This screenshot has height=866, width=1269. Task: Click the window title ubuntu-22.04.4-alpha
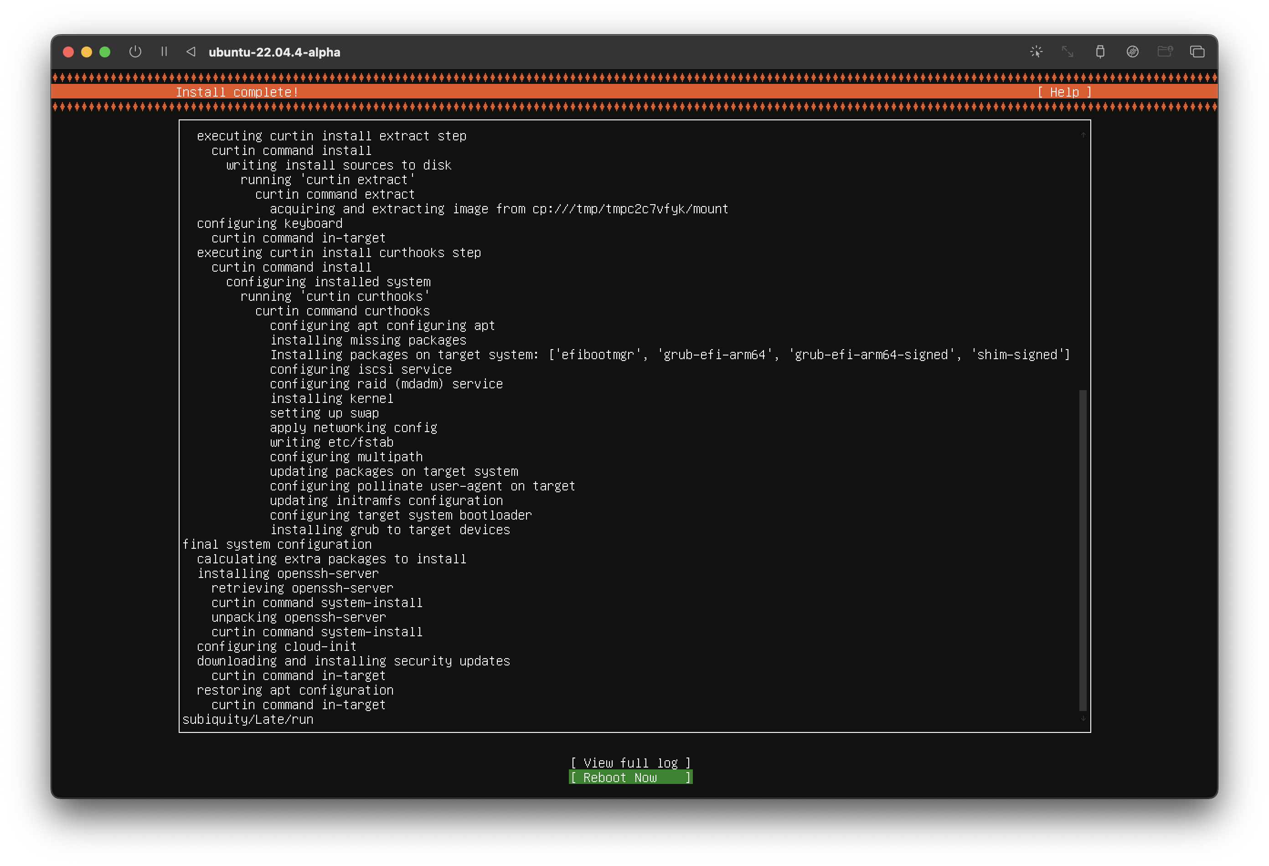pyautogui.click(x=274, y=52)
